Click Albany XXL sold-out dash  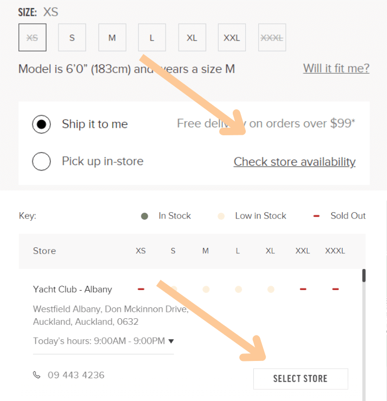point(303,289)
